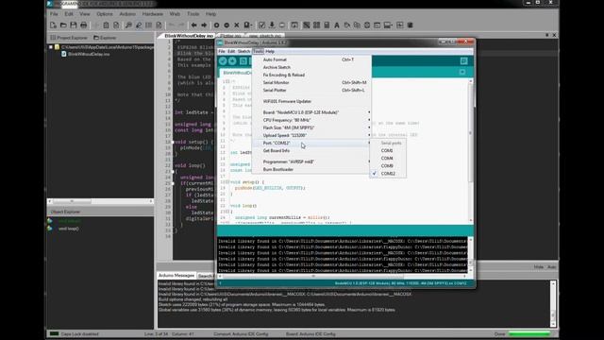Expand the Board NodeMCU 1.0 submenu
The image size is (604, 340).
[311, 112]
